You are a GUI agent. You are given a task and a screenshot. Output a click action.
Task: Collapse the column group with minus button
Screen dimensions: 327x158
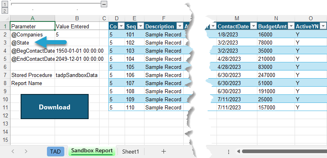point(104,4)
